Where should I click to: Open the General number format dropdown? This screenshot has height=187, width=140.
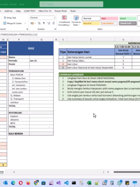43,18
